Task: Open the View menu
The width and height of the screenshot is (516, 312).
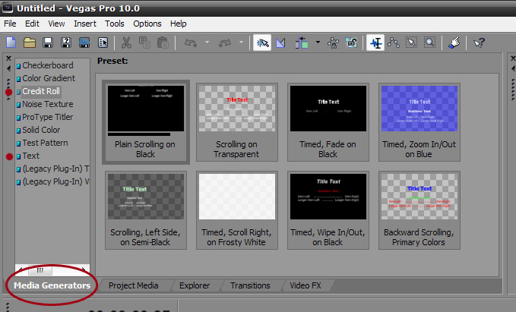Action: (x=56, y=24)
